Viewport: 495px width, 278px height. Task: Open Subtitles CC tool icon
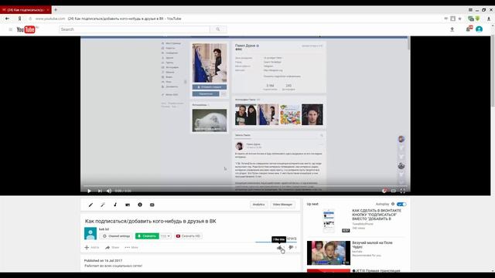tap(152, 205)
